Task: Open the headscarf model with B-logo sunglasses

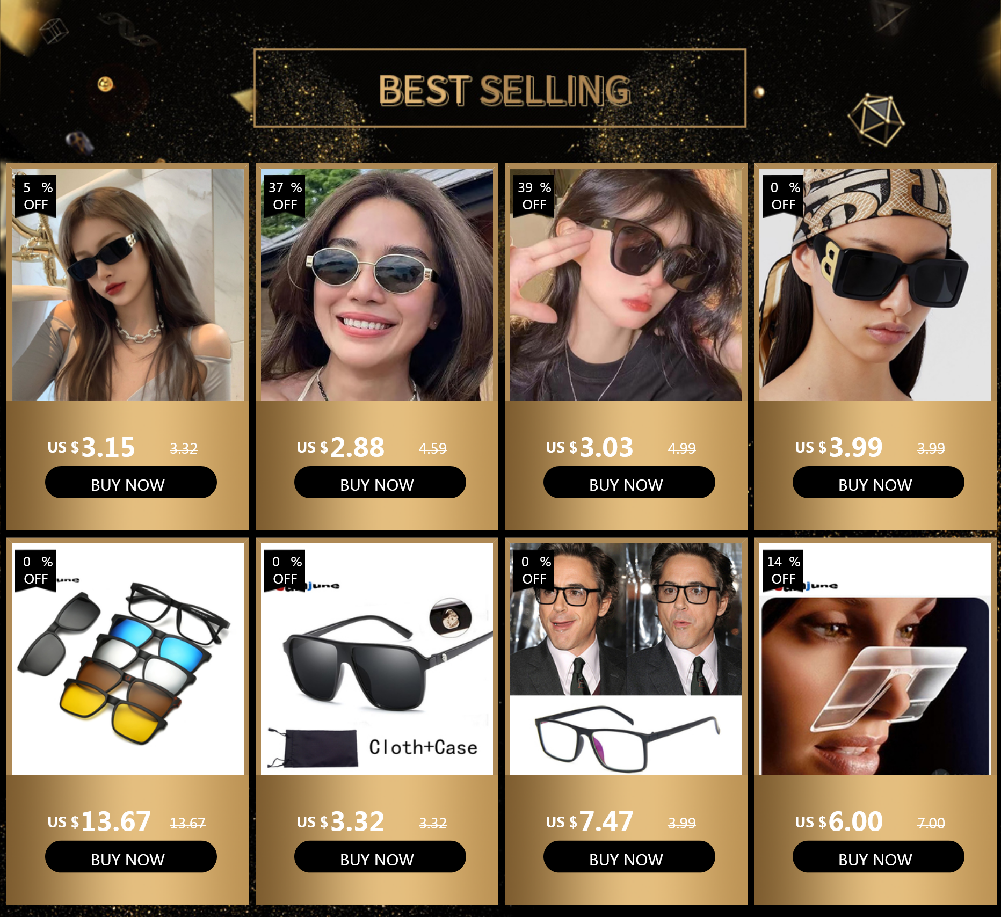Action: pos(875,285)
